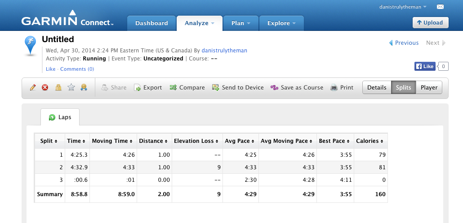Mark activity as favorite with star icon
Viewport: 463px width, 223px height.
click(71, 88)
